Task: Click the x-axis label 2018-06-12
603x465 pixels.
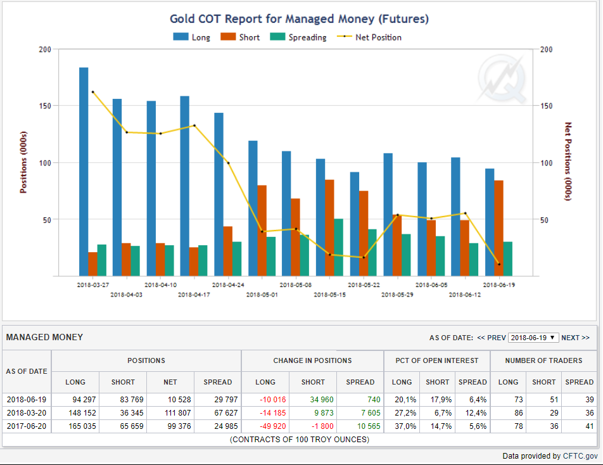Action: 465,295
